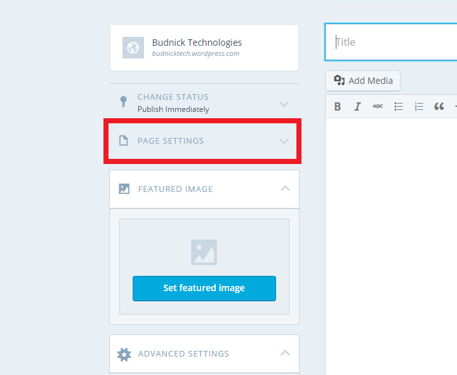The width and height of the screenshot is (457, 375).
Task: Click the PAGE SETTINGS heading label
Action: [x=171, y=140]
